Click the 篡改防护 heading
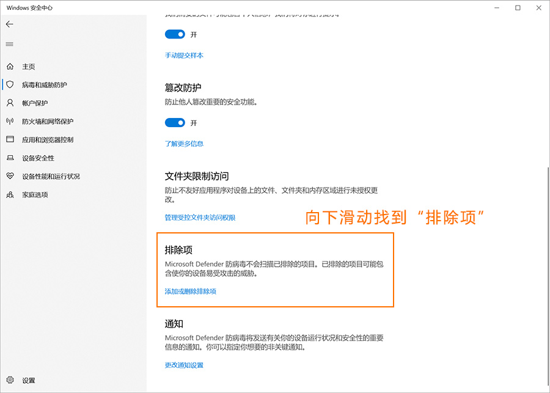 pyautogui.click(x=183, y=87)
